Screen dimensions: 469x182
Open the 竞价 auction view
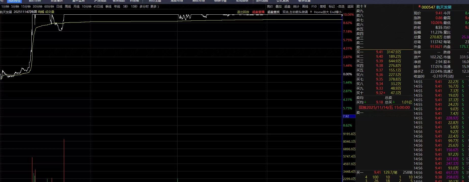(x=270, y=7)
